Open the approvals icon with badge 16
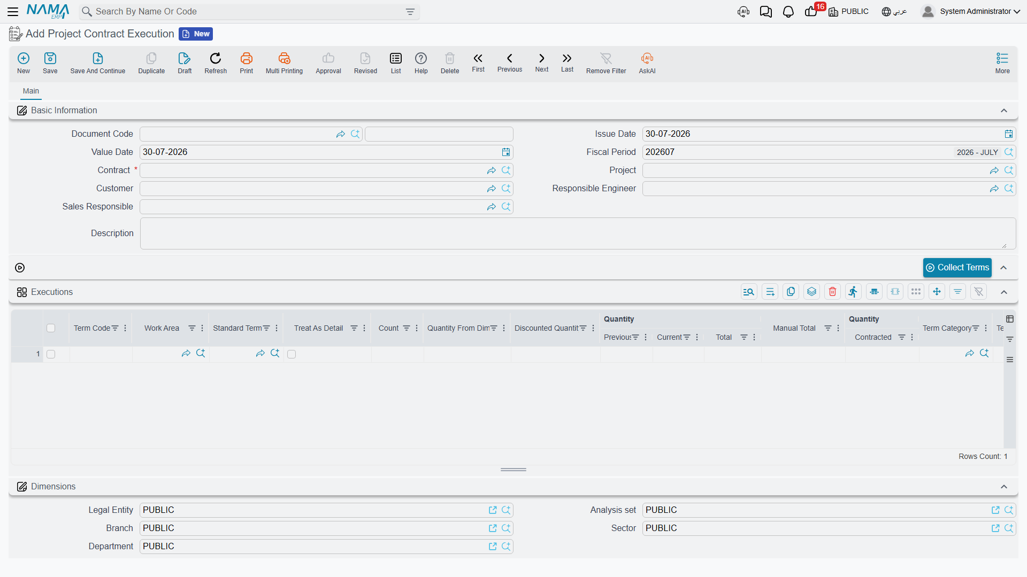Viewport: 1027px width, 577px height. (811, 12)
